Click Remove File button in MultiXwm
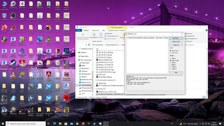The width and height of the screenshot is (224, 126). (176, 42)
